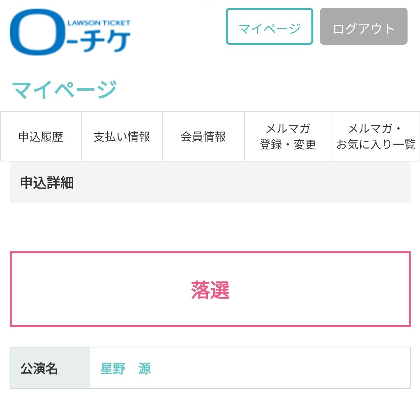Viewport: 420px width, 398px height.
Task: Open マイページ from the top button
Action: pos(269,26)
